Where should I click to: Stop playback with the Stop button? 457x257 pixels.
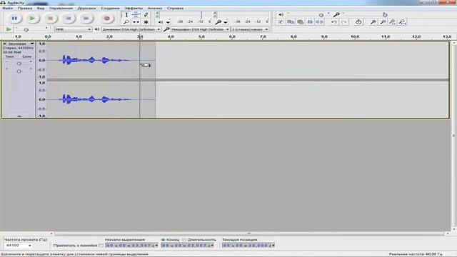pos(51,19)
